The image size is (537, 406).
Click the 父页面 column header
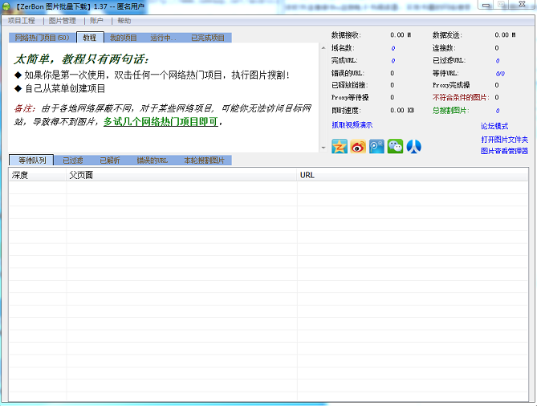tap(80, 174)
